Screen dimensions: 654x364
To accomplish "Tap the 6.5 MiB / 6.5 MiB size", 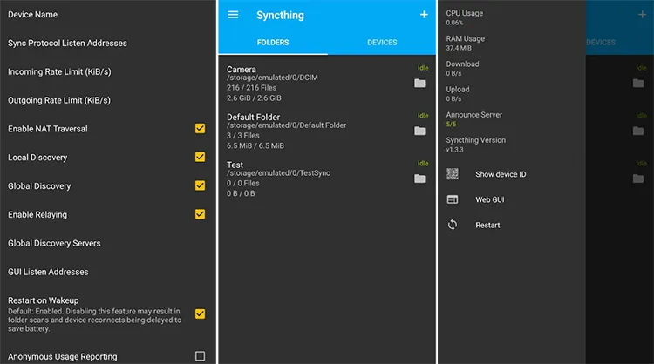I will pos(255,145).
